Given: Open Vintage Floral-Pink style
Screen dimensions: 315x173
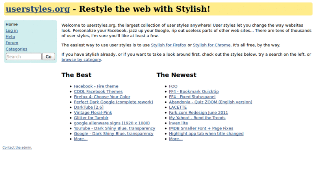Looking at the screenshot, I should tap(93, 113).
